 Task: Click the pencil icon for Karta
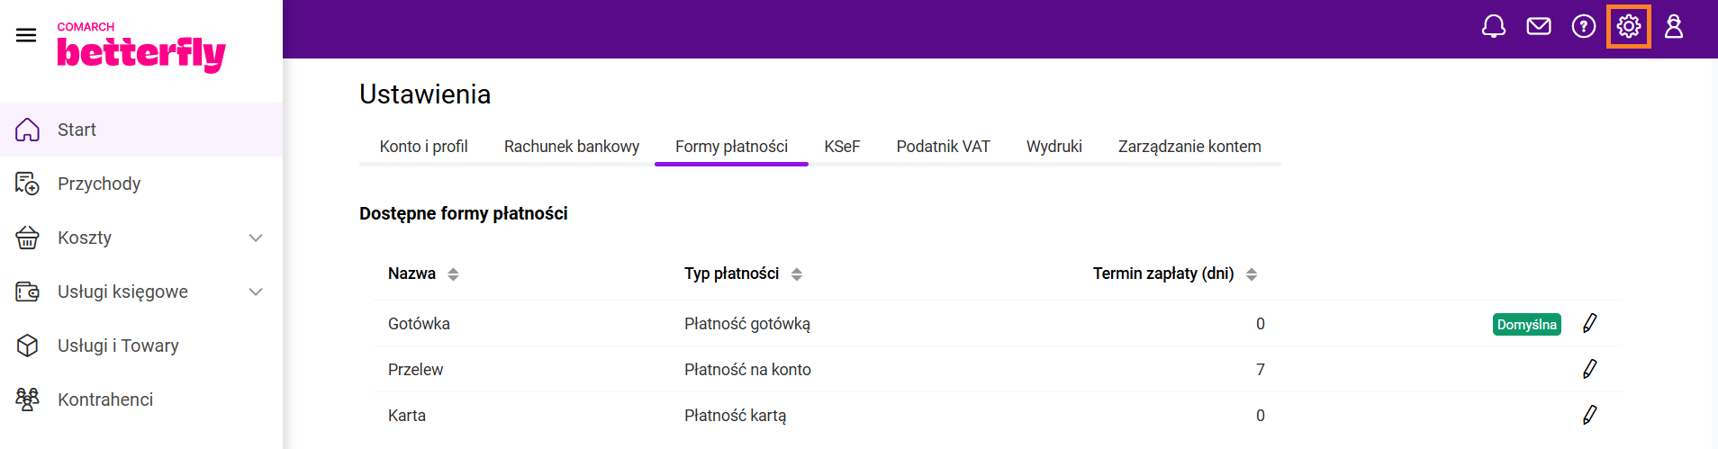tap(1590, 415)
